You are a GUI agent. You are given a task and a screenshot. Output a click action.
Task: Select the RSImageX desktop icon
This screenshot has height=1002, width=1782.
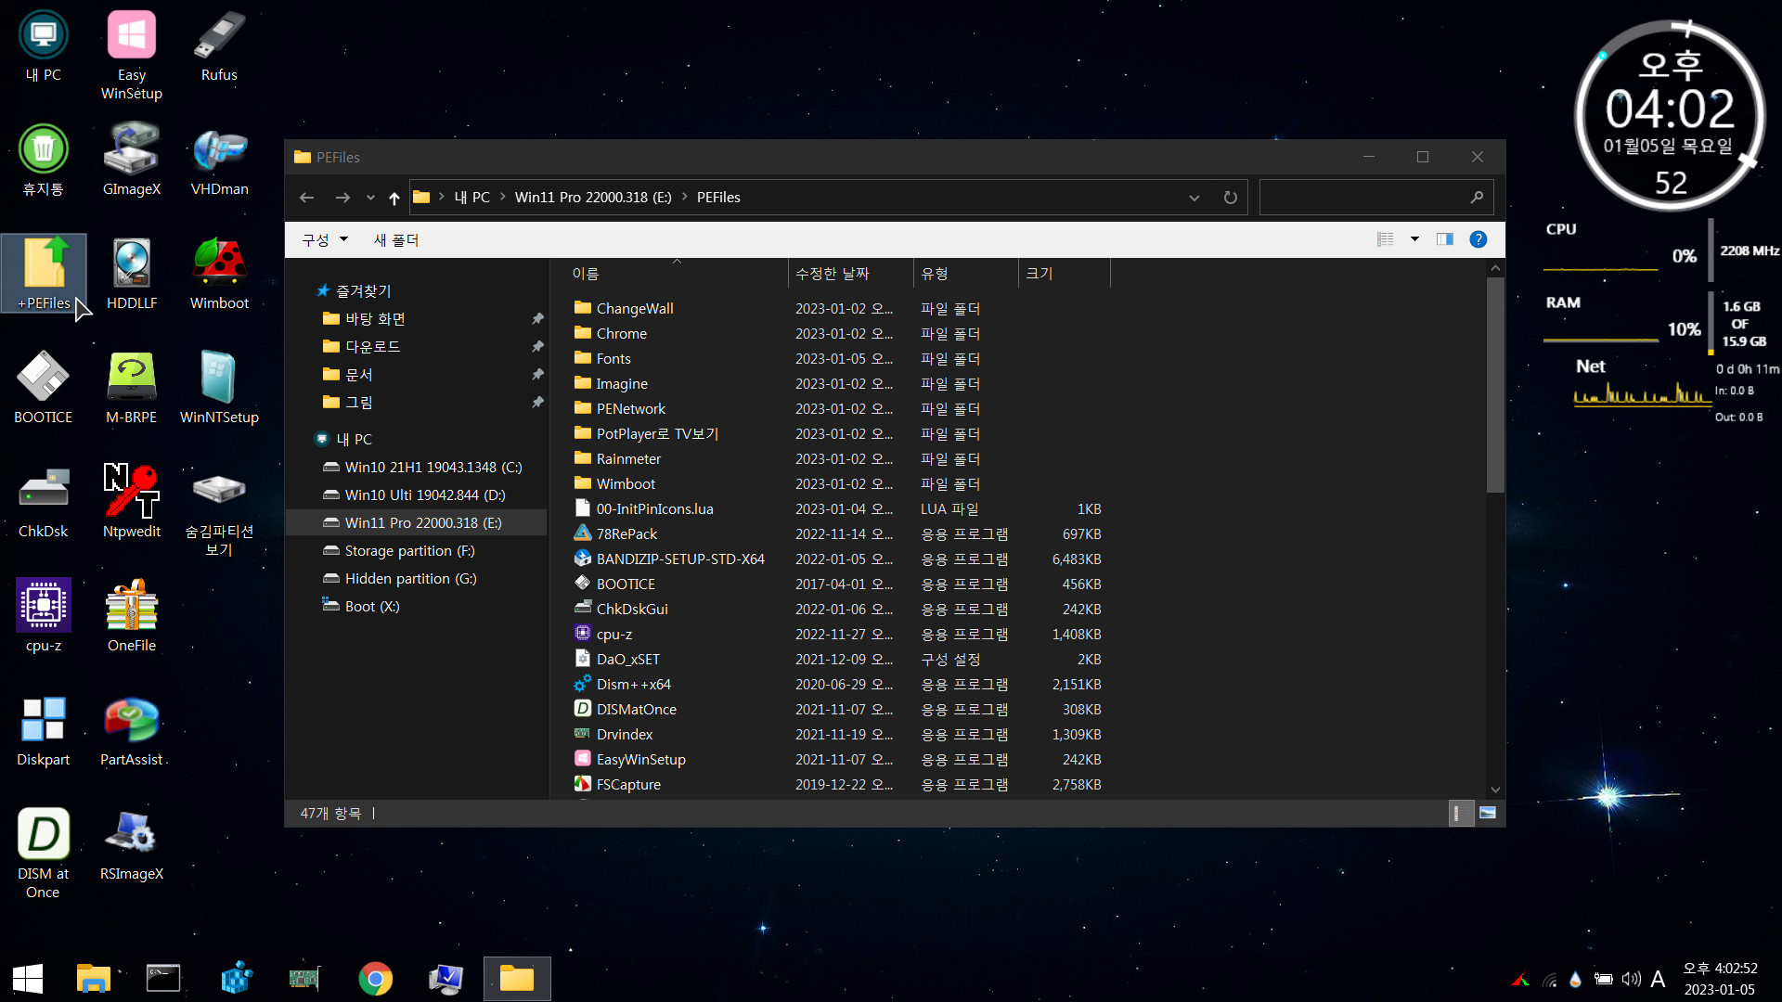[131, 845]
